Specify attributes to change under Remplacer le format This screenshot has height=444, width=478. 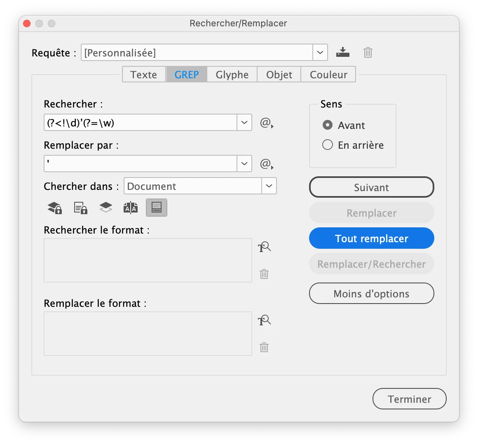[264, 320]
